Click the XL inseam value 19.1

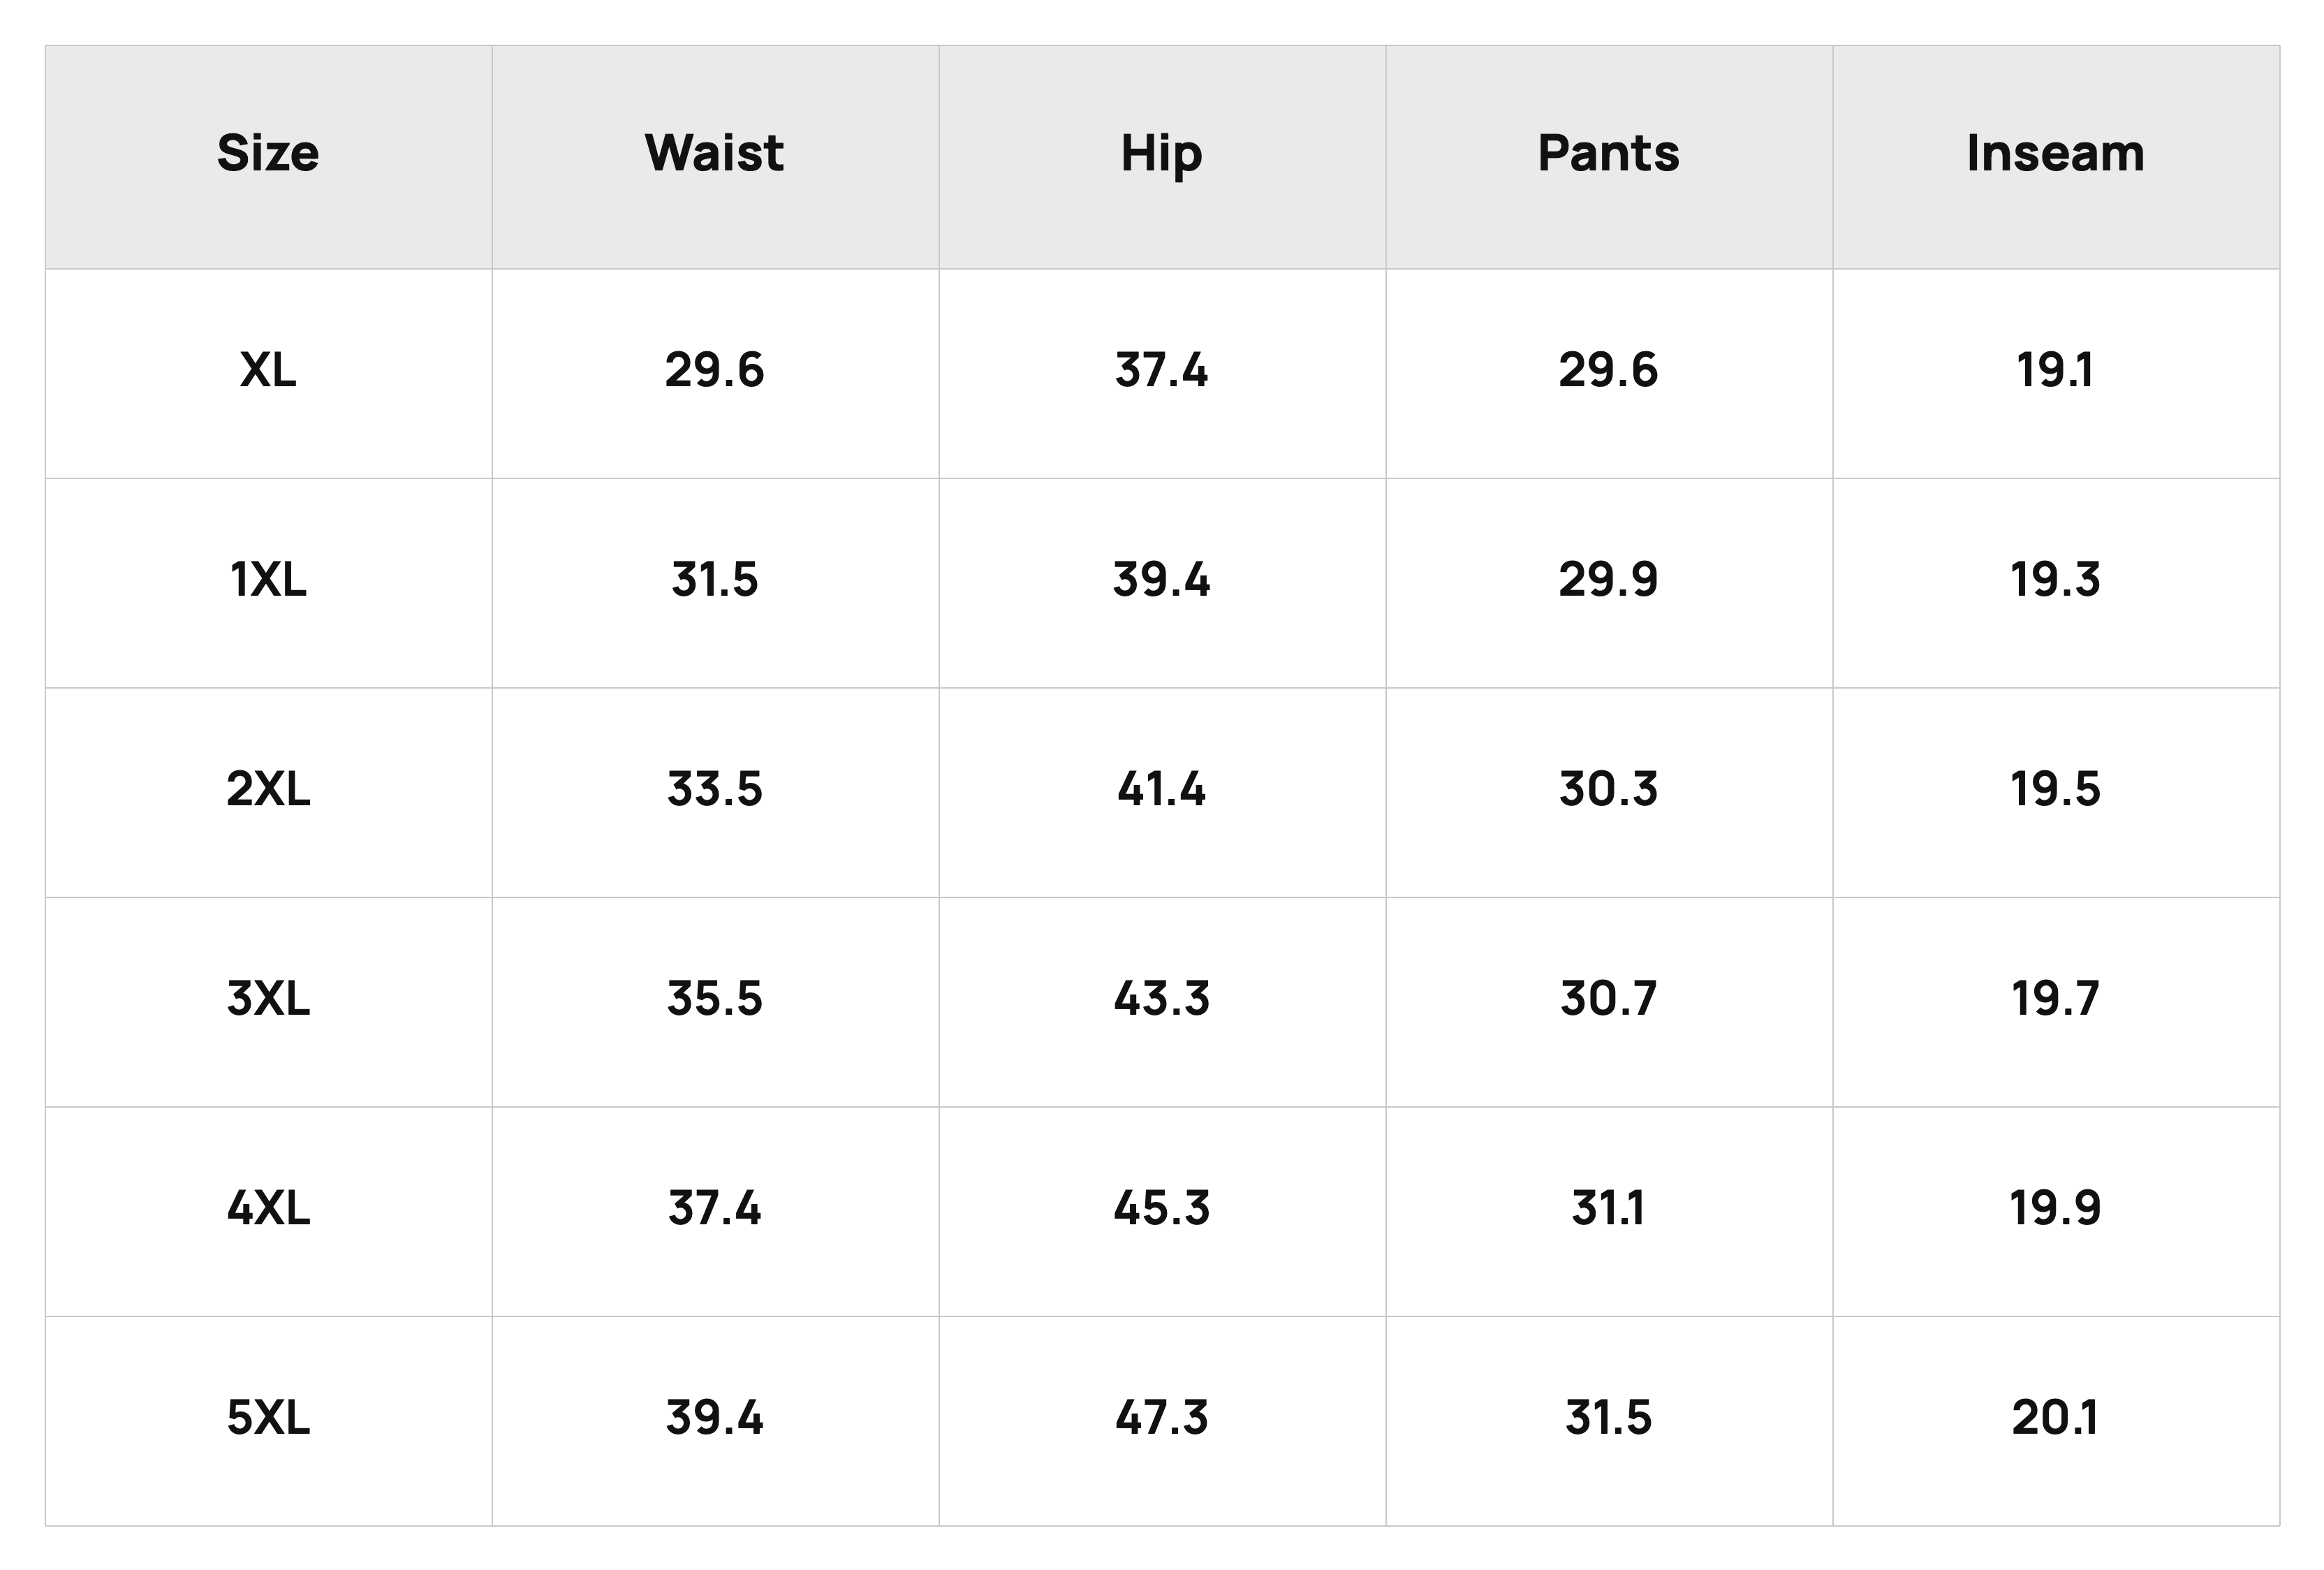pyautogui.click(x=2055, y=371)
